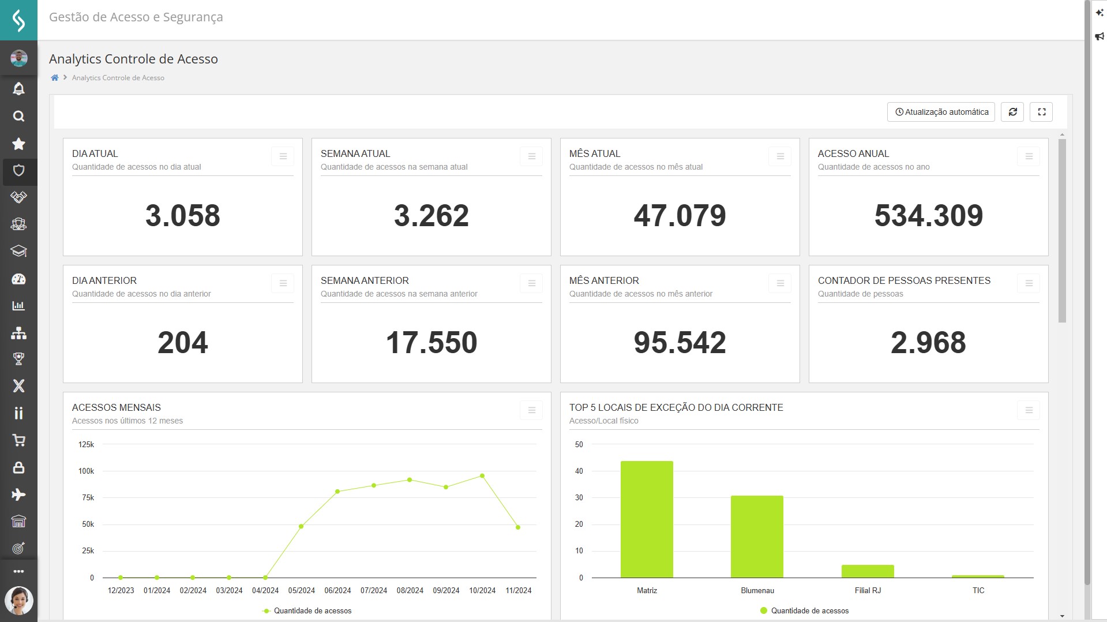Image resolution: width=1107 pixels, height=622 pixels.
Task: Open favorites star icon in sidebar
Action: [x=18, y=144]
